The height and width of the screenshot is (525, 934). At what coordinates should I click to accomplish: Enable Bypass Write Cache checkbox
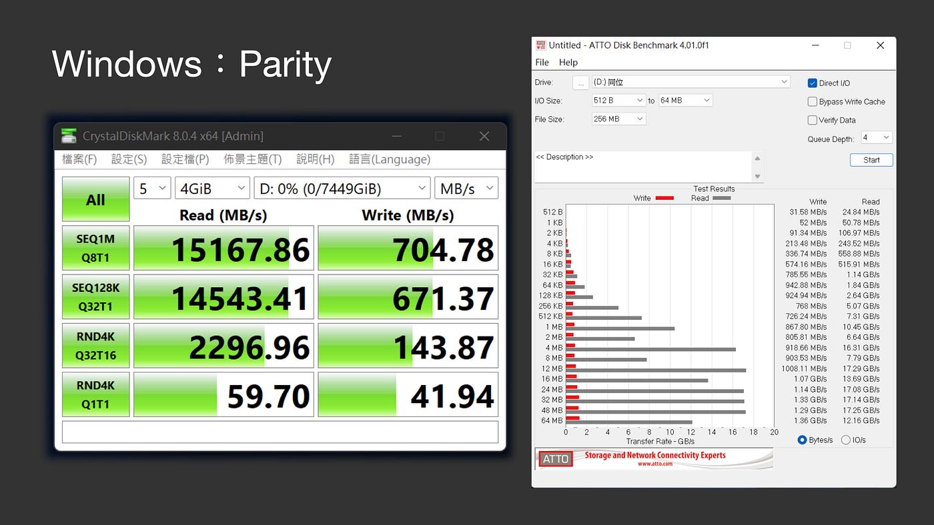(x=812, y=102)
